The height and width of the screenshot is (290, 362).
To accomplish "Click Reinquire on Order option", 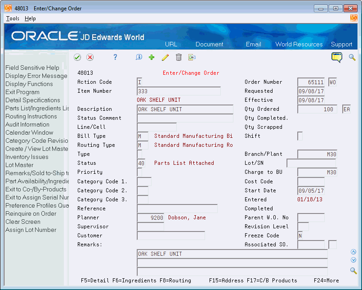I will click(31, 213).
